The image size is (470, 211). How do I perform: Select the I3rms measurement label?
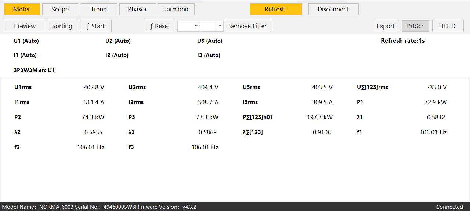click(250, 102)
